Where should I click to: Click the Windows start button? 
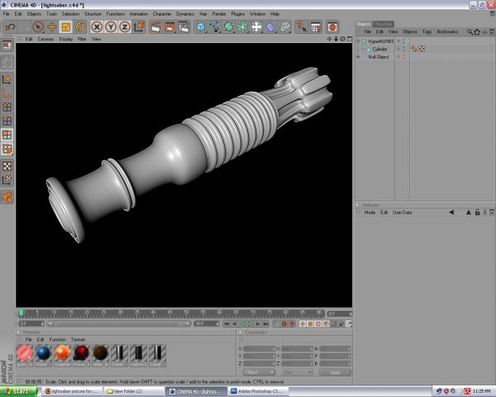point(18,391)
